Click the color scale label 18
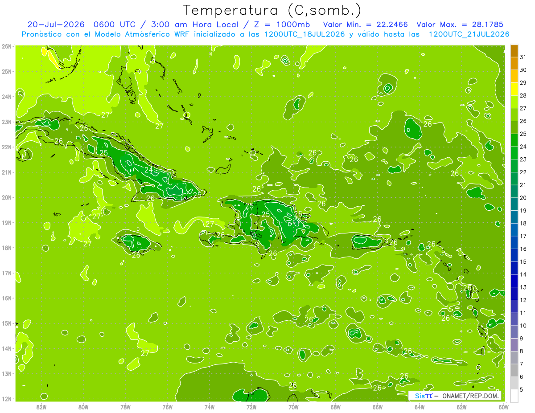Viewport: 535px width, 413px height. click(523, 223)
